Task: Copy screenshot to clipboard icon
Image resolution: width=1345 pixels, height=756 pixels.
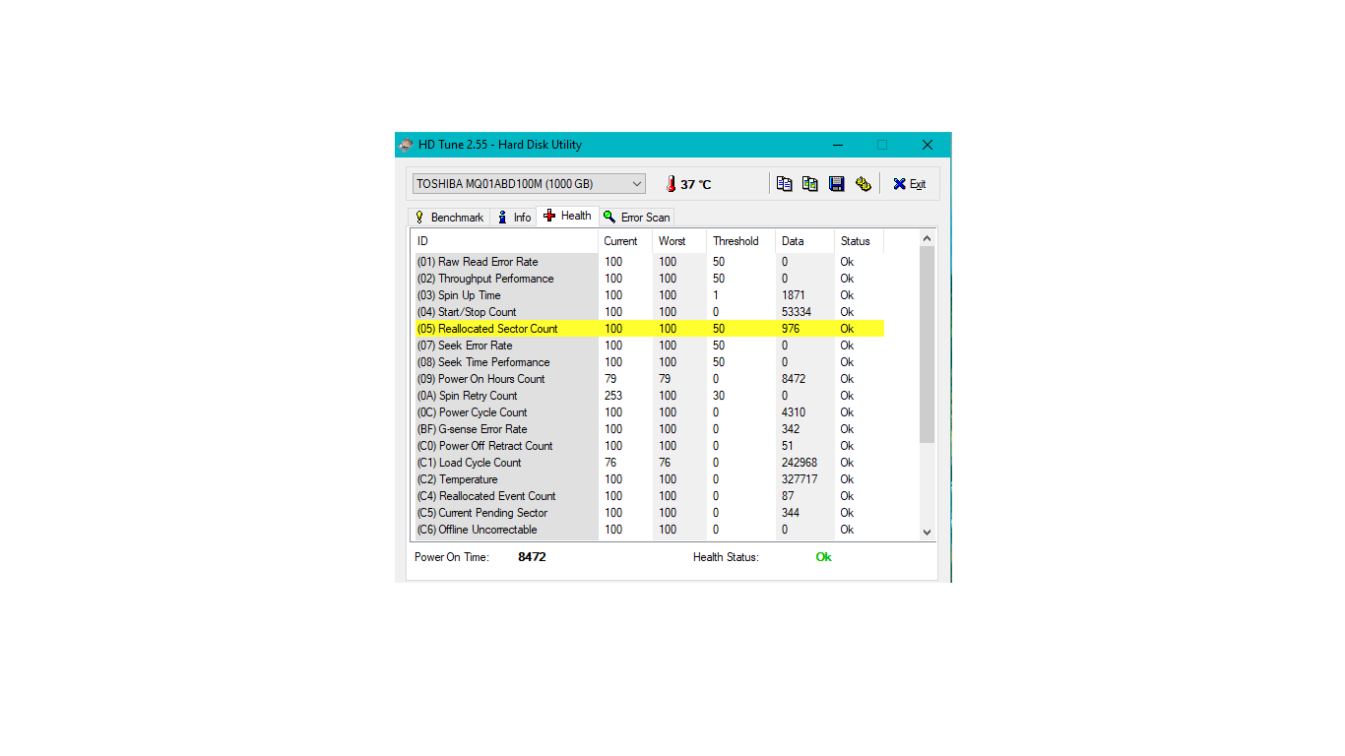Action: (x=810, y=184)
